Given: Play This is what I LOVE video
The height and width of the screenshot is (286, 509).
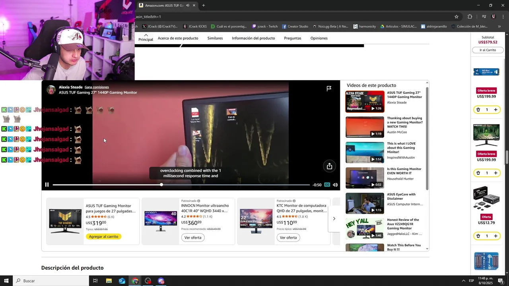Looking at the screenshot, I should point(365,152).
